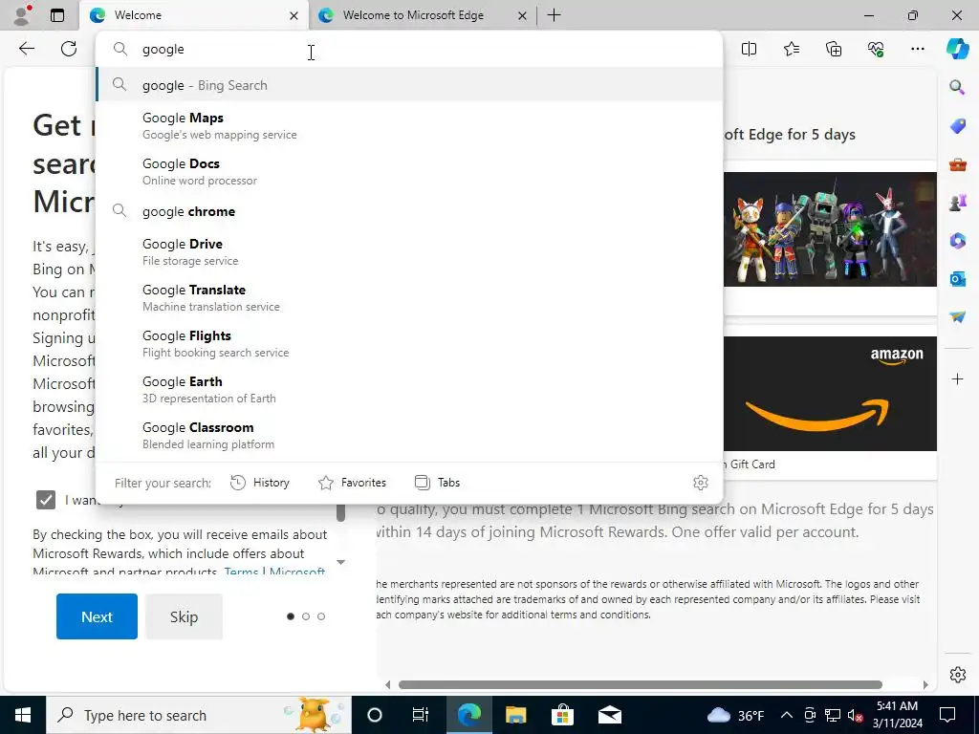
Task: Select the third page indicator dot
Action: 321,616
